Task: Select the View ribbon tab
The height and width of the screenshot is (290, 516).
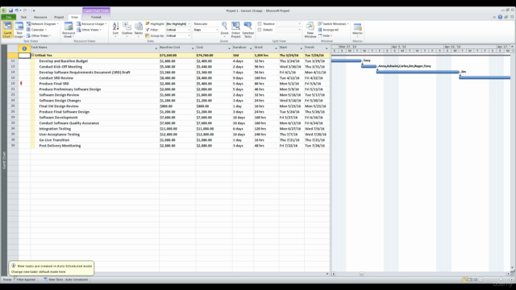Action: tap(75, 17)
